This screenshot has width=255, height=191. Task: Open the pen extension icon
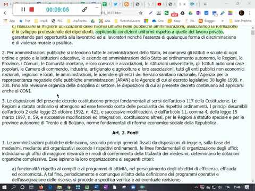tap(151, 13)
